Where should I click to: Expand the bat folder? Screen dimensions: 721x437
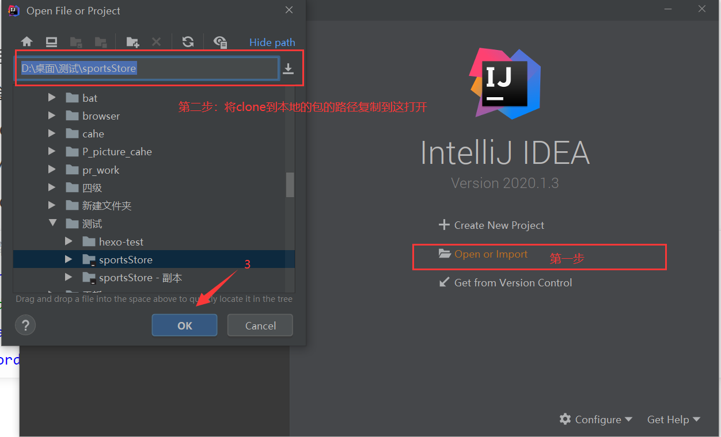click(52, 98)
